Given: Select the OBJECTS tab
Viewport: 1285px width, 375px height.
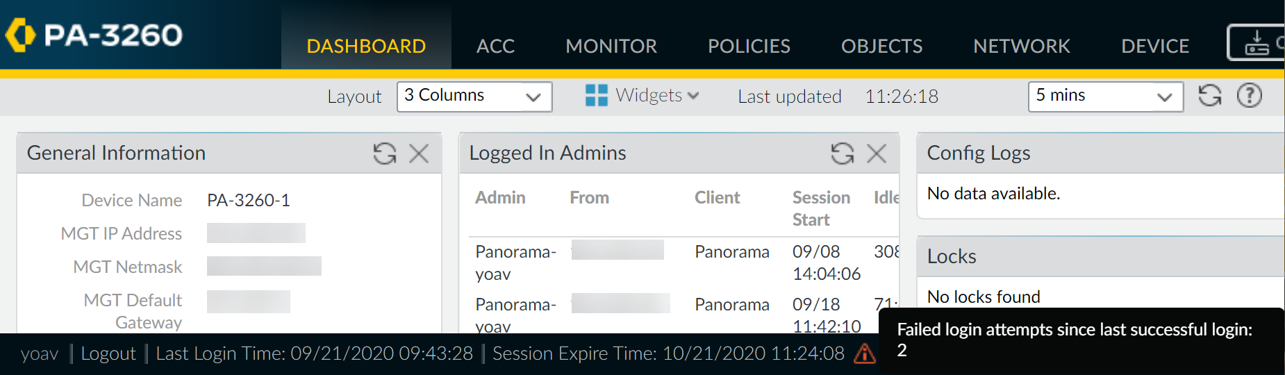Looking at the screenshot, I should click(x=881, y=46).
